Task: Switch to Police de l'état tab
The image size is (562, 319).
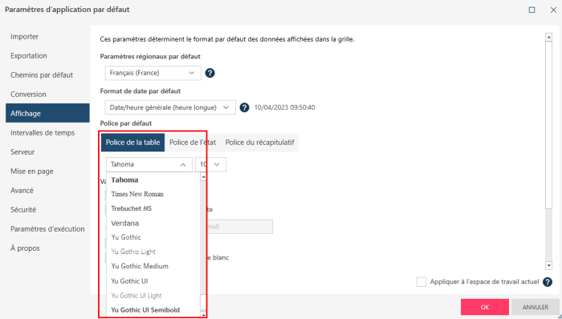Action: [193, 143]
